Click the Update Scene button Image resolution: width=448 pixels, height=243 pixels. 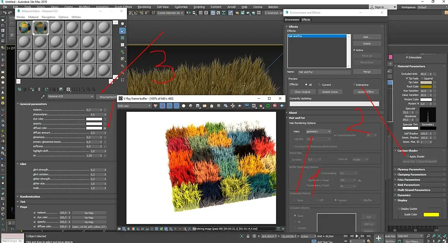click(330, 92)
